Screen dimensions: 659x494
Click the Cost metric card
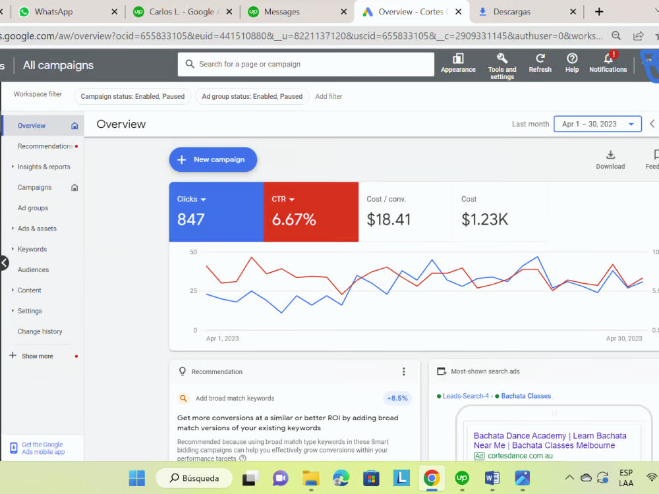pos(500,211)
